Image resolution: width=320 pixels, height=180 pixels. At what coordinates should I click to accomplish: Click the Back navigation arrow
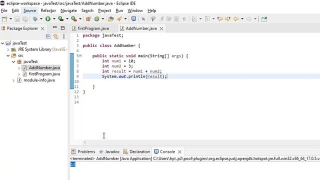pyautogui.click(x=236, y=19)
